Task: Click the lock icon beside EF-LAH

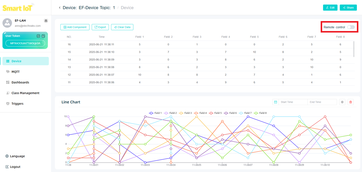Action: coord(46,21)
